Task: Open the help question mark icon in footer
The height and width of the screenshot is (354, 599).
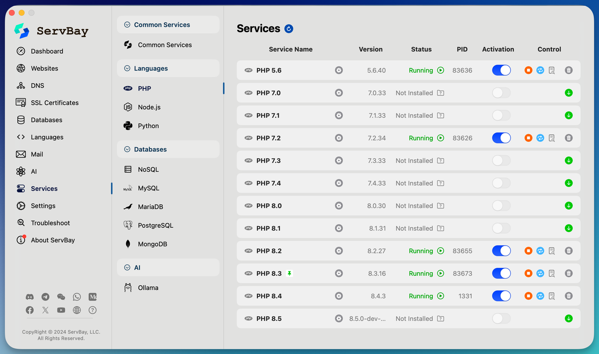Action: tap(93, 310)
